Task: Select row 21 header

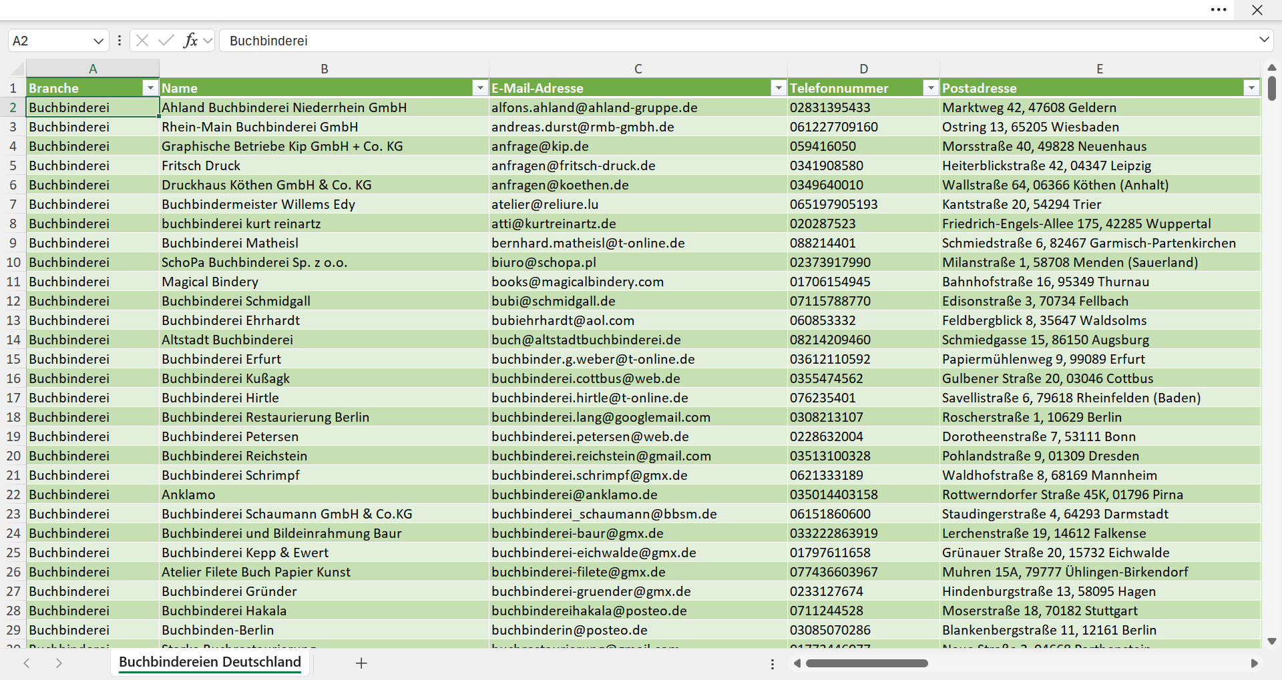Action: click(13, 475)
